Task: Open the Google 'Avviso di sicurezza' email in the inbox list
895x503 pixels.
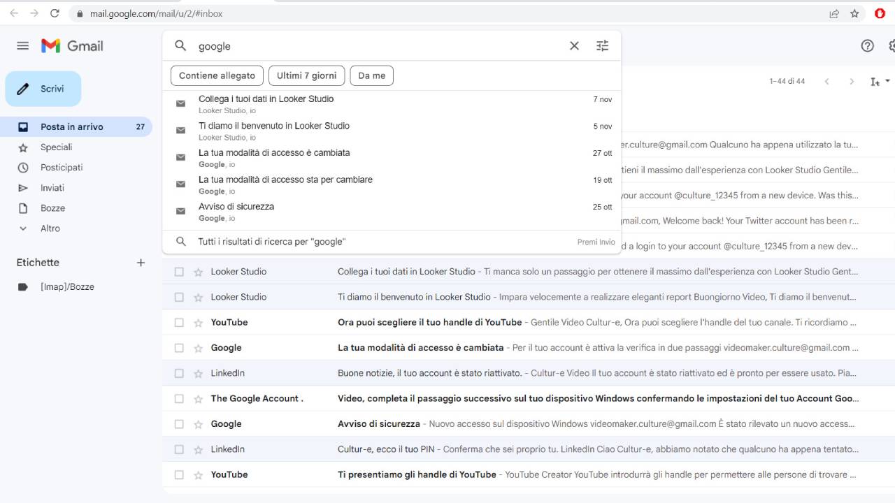Action: click(x=529, y=424)
